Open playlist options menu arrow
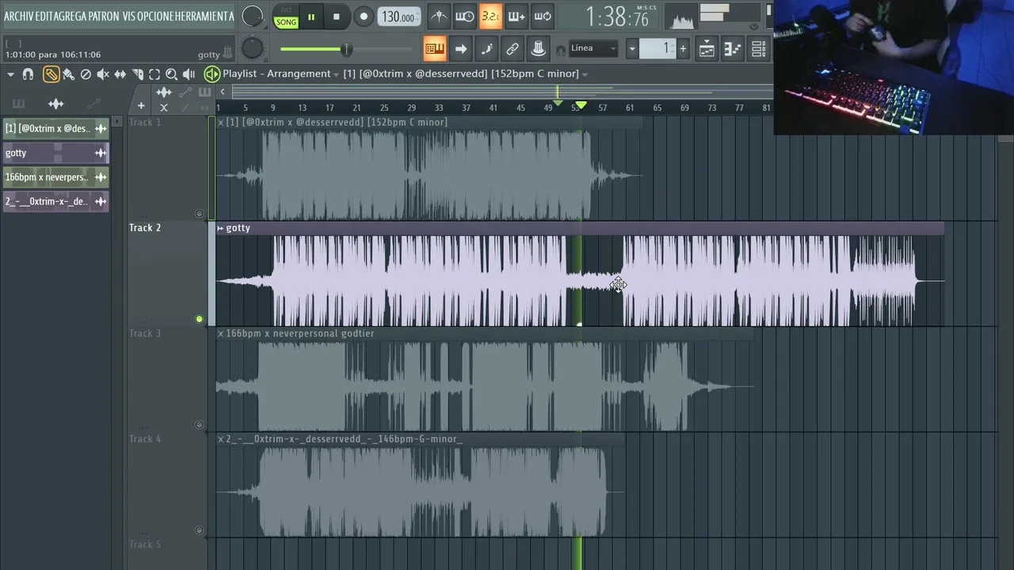The height and width of the screenshot is (570, 1014). 10,74
